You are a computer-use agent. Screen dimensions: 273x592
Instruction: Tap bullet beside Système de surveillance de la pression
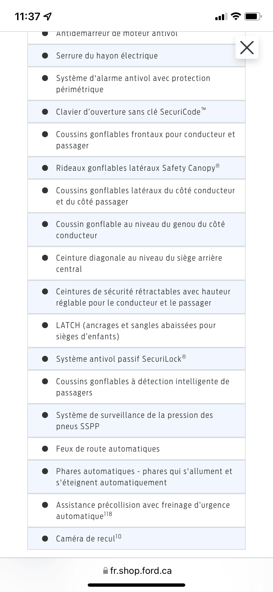pyautogui.click(x=45, y=415)
